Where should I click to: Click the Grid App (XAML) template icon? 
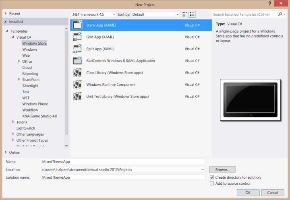point(77,37)
